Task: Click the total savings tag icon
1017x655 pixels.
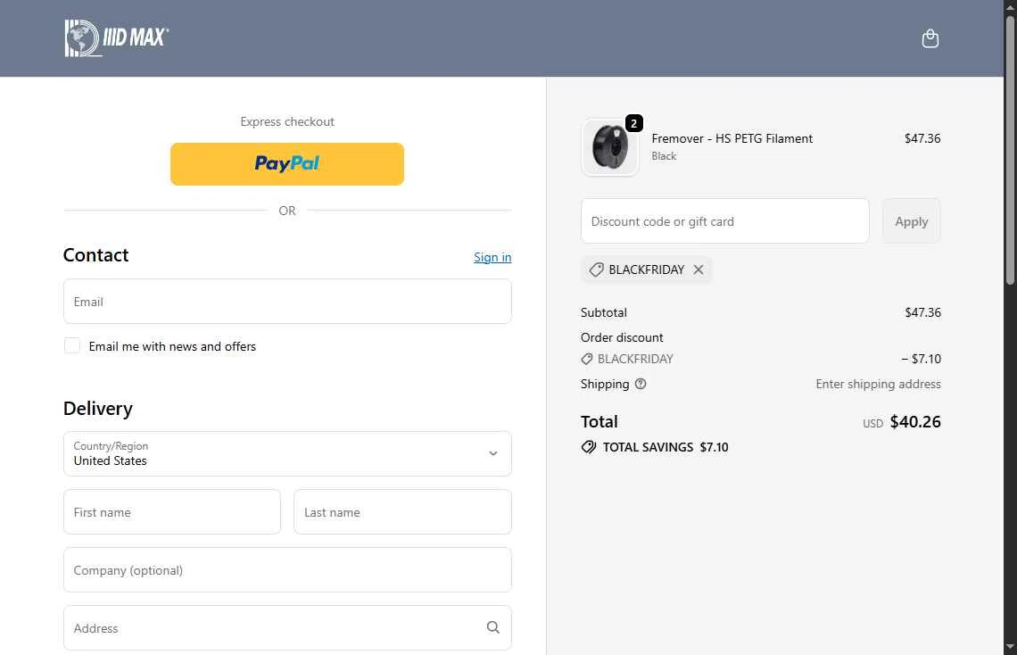Action: (588, 447)
